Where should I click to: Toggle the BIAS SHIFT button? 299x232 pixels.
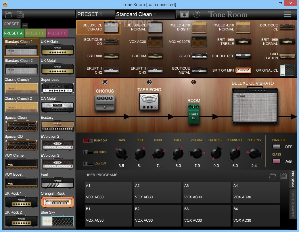pos(276,147)
